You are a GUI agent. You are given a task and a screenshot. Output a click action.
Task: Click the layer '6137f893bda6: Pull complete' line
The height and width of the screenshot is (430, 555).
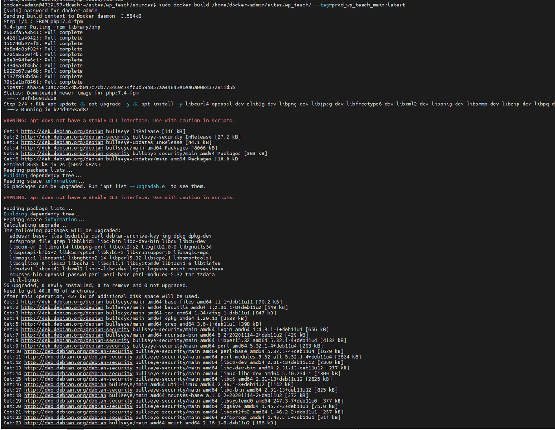pos(43,76)
